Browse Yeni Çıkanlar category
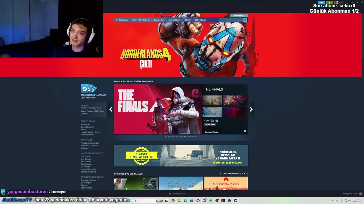The image size is (364, 204). [86, 159]
